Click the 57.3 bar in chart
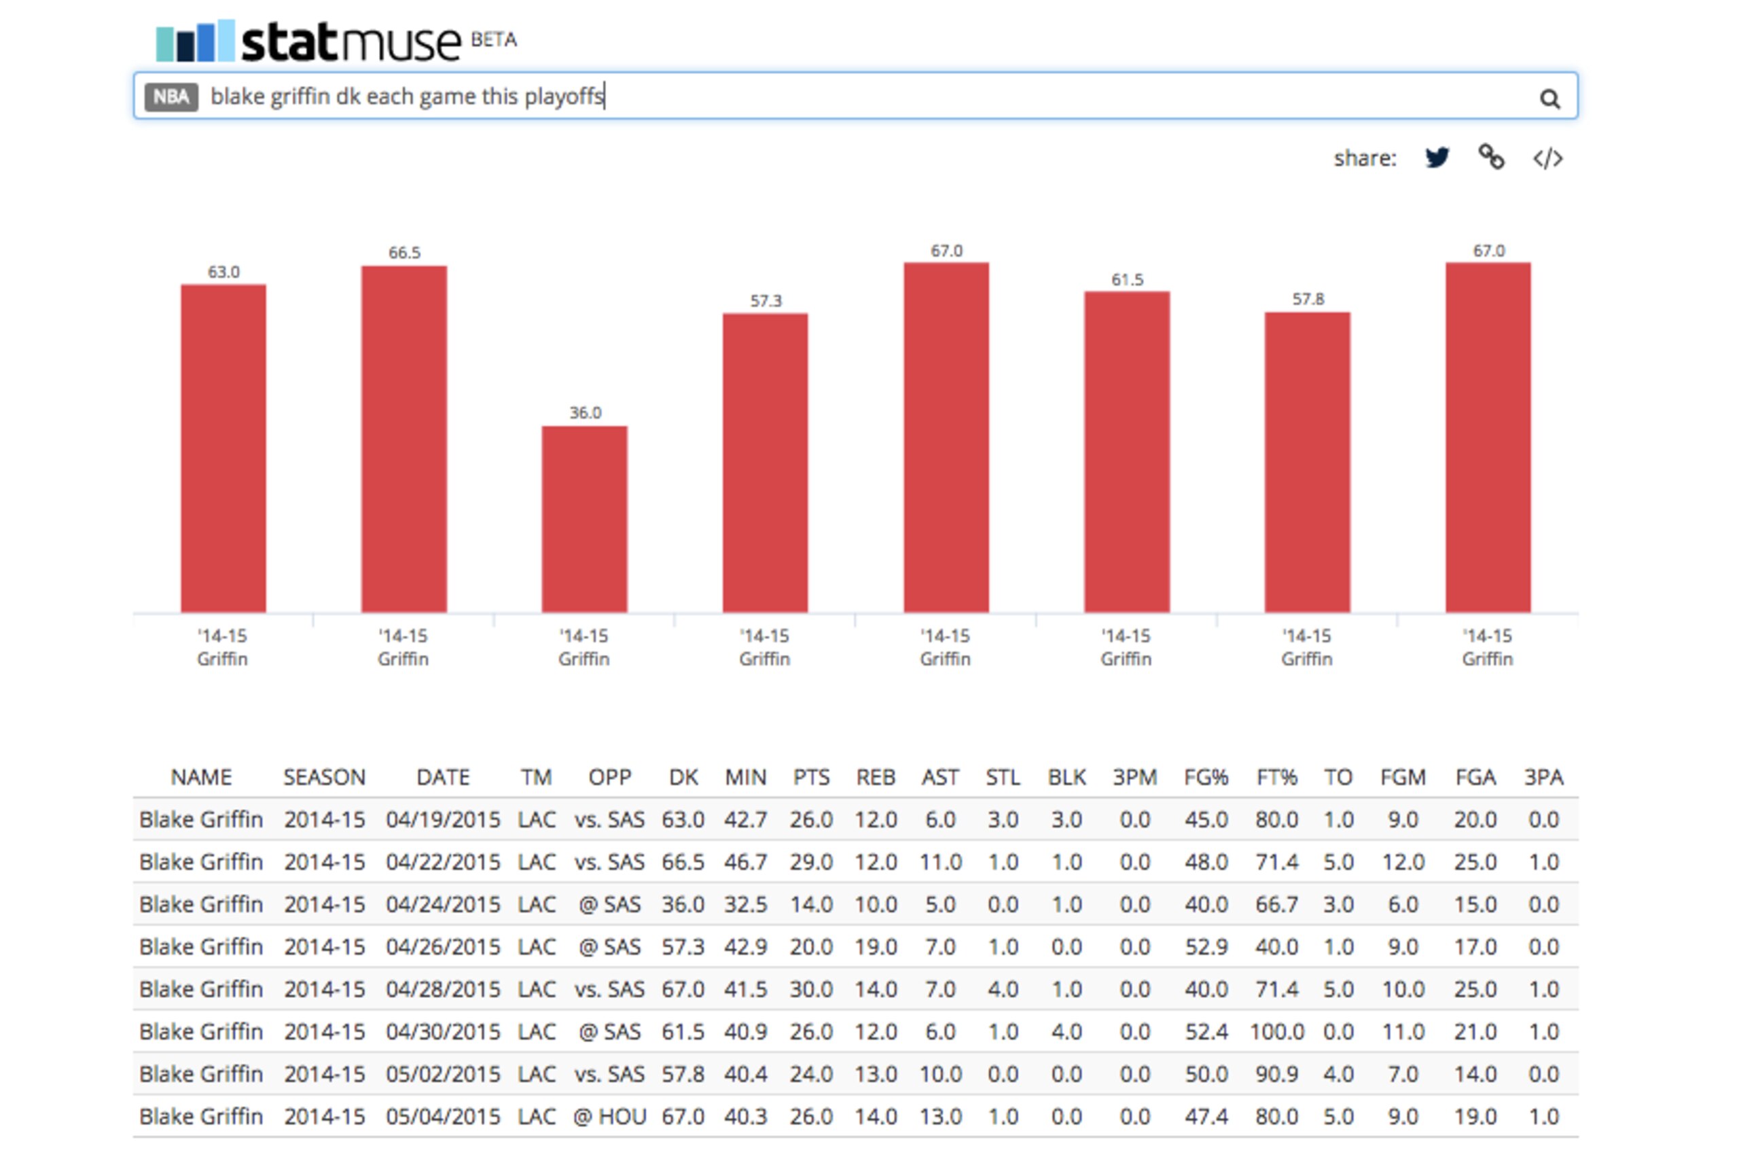1739x1161 pixels. coord(766,463)
